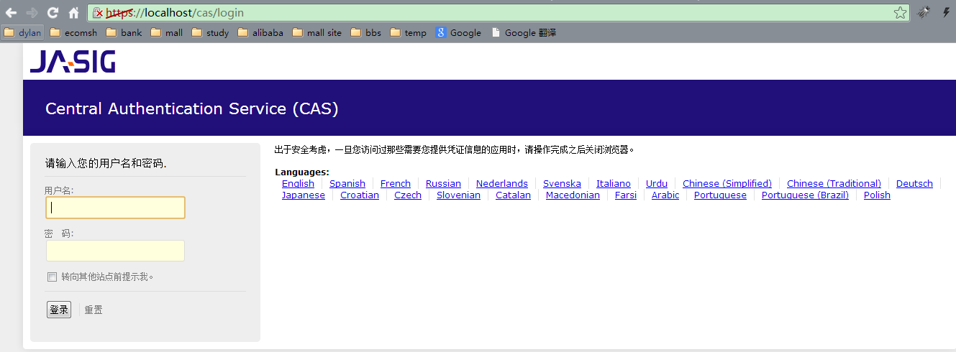
Task: Switch language to Macedonian
Action: [x=573, y=195]
